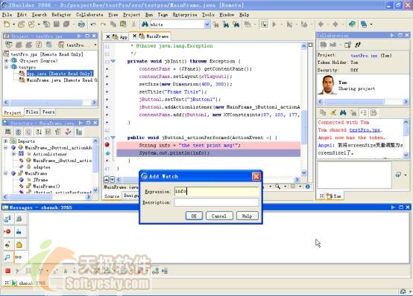This screenshot has width=413, height=296.
Task: Expand the ActionListener node in Structure pane
Action: 13,154
